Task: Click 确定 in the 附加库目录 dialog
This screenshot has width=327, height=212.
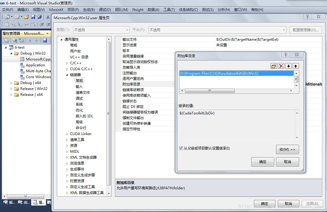Action: (x=262, y=162)
